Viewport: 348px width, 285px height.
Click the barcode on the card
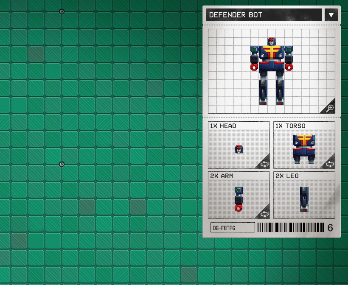(x=291, y=228)
